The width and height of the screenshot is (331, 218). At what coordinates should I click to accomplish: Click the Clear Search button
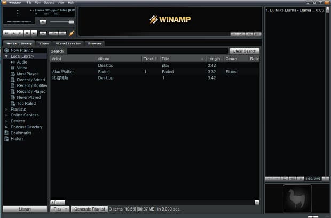244,51
